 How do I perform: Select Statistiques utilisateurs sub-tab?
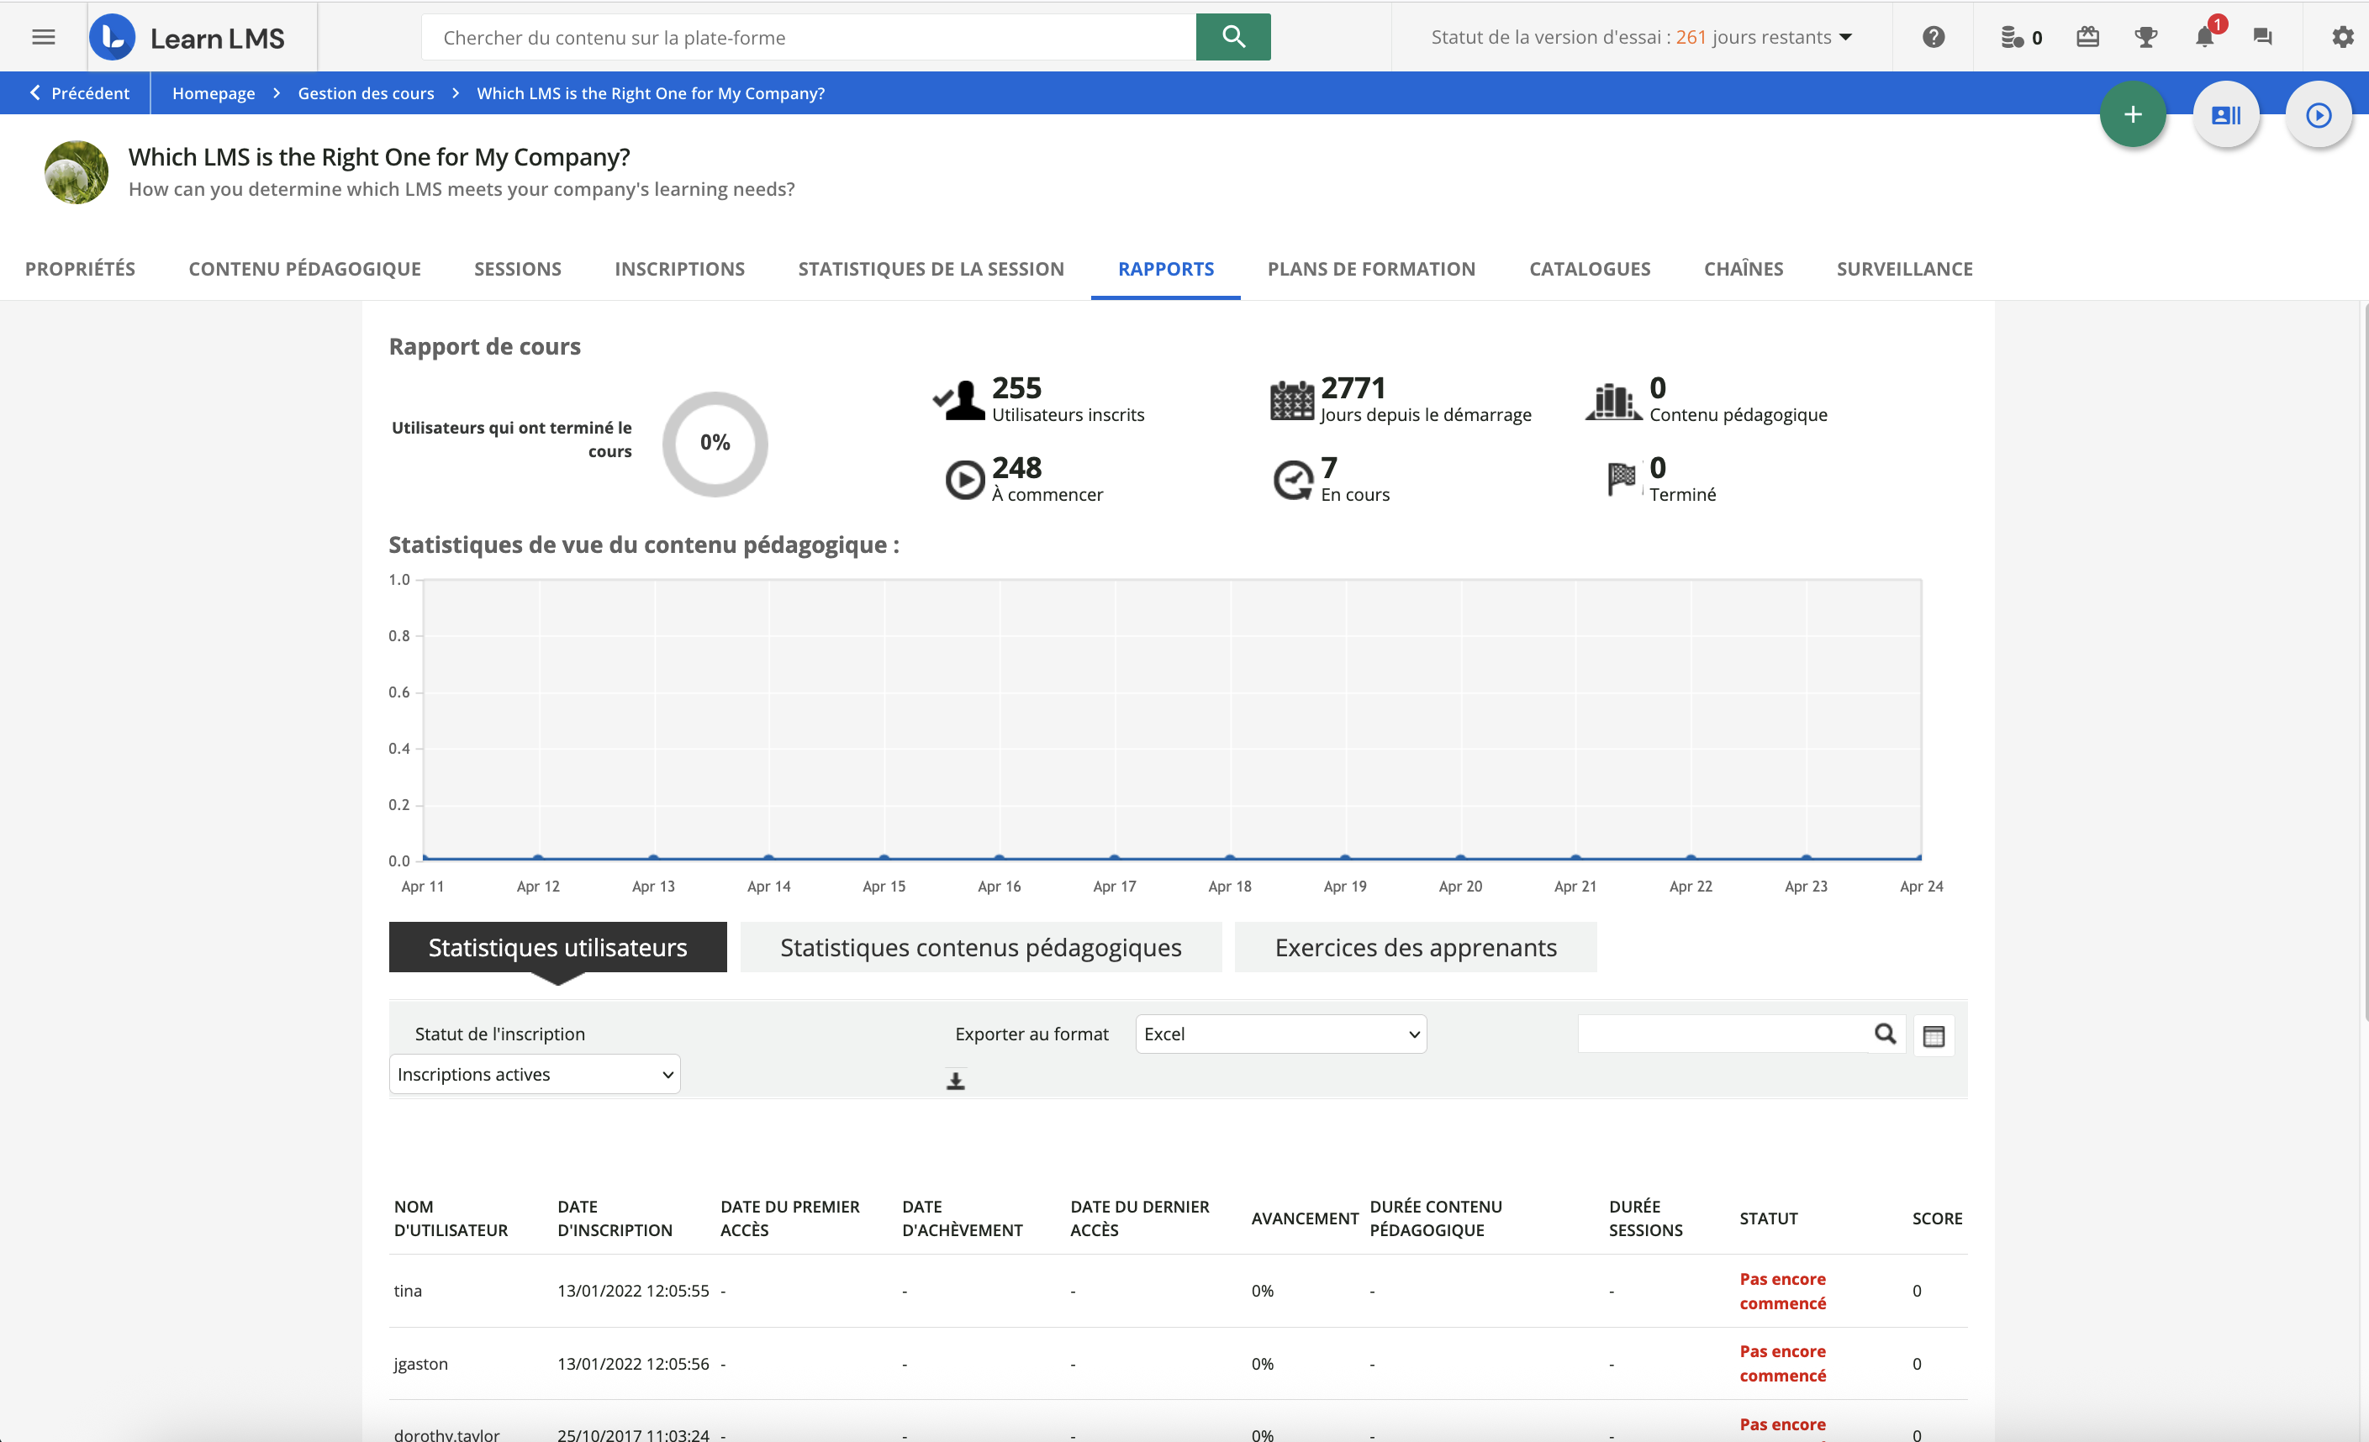point(557,948)
